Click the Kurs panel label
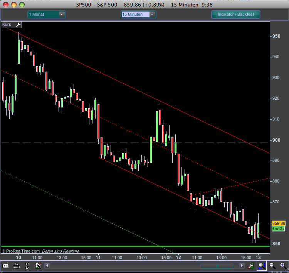 tap(7, 25)
